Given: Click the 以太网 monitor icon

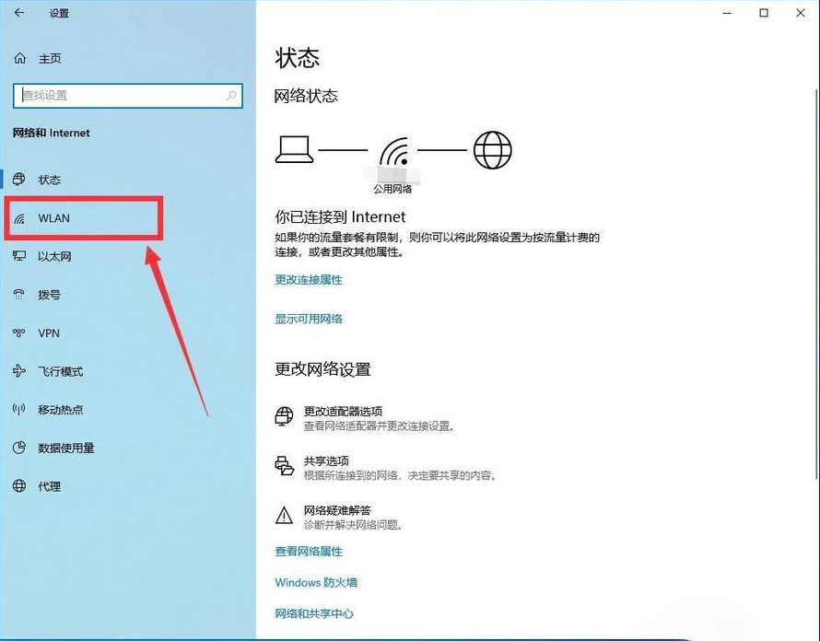Looking at the screenshot, I should tap(19, 256).
